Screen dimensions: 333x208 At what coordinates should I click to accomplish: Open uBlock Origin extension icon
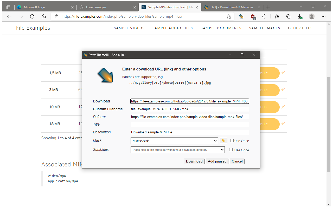pyautogui.click(x=253, y=17)
